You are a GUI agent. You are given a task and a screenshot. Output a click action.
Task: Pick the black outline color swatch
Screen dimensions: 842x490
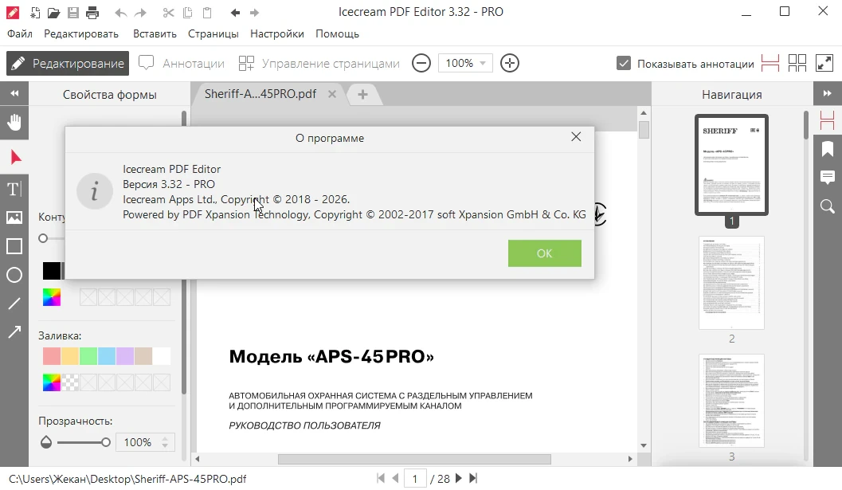coord(52,271)
